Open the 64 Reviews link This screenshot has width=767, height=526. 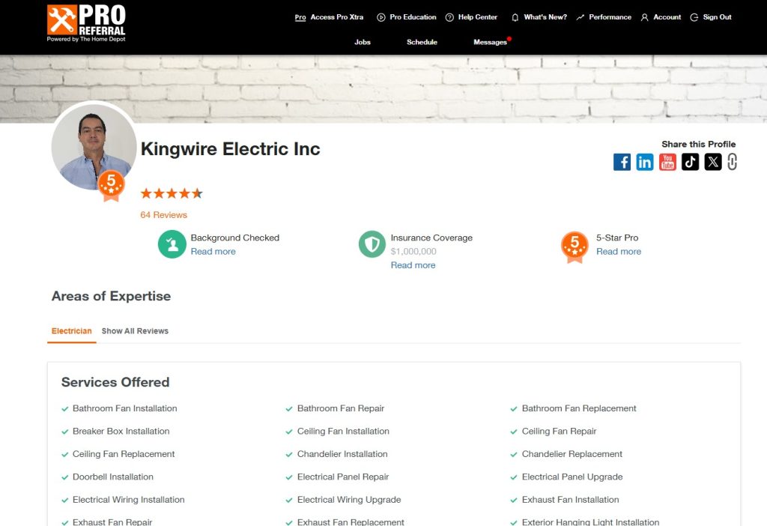163,215
